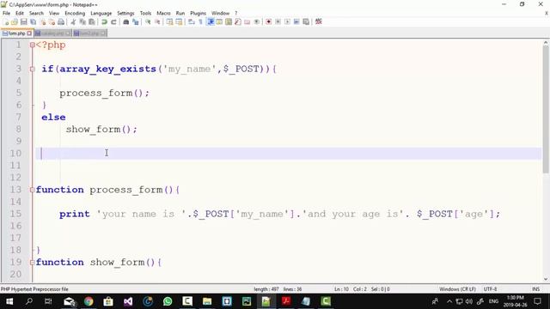Open Visual Studio from the taskbar

tap(128, 301)
